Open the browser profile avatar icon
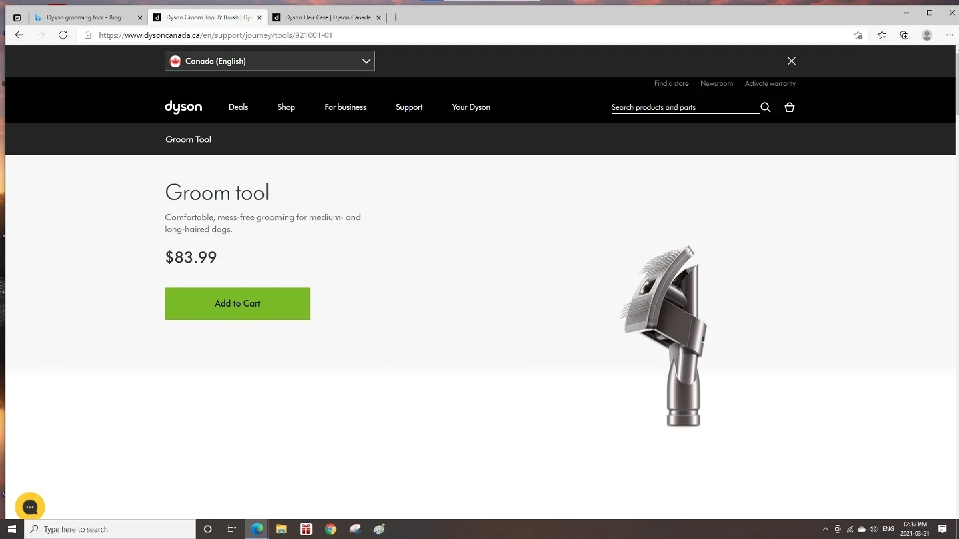959x539 pixels. pos(926,35)
